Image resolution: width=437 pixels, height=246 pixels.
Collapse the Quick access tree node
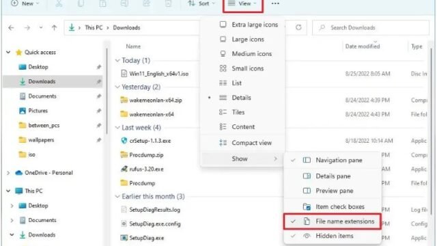(8, 52)
